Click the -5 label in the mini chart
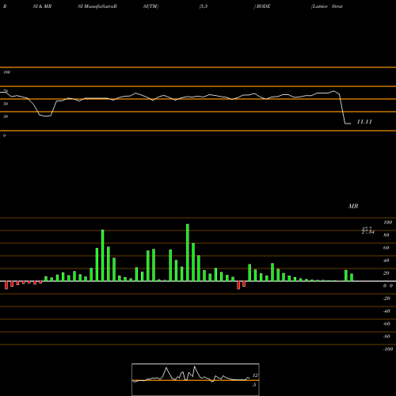 (254, 385)
